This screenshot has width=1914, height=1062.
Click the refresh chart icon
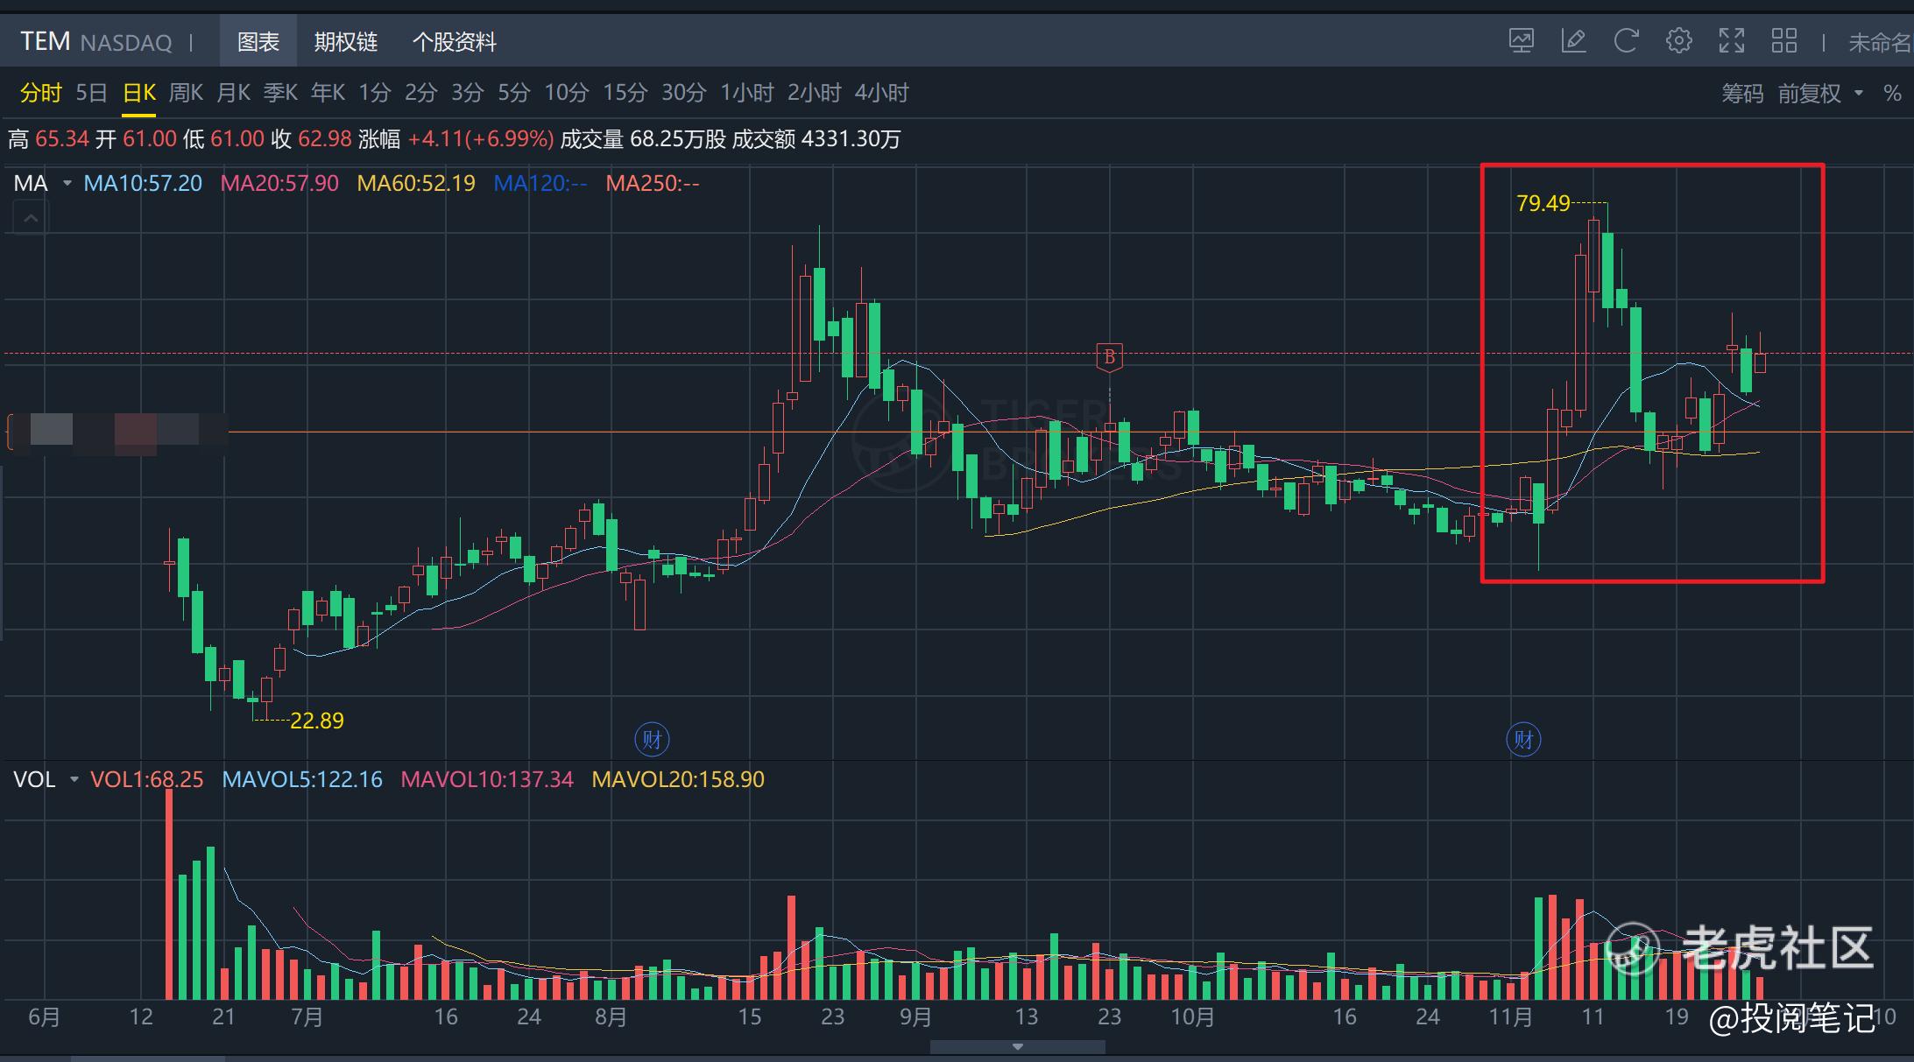point(1626,41)
